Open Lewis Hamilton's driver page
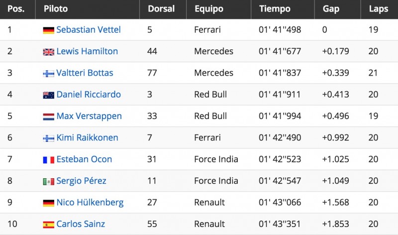Viewport: 398px width, 235px height. click(x=87, y=51)
